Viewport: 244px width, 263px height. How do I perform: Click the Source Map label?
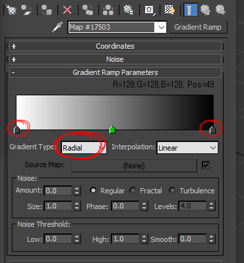point(44,164)
